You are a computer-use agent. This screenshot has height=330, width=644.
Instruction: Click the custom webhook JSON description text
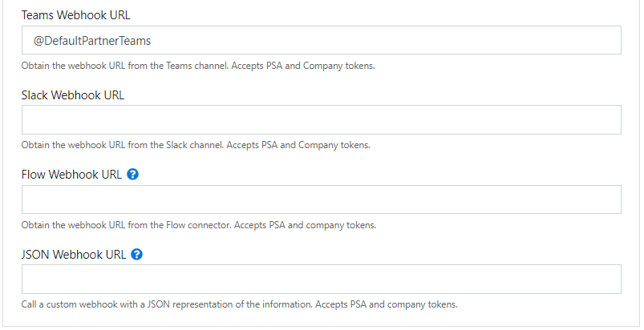pos(240,304)
